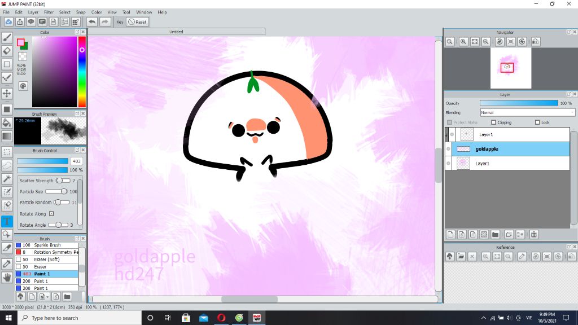Viewport: 578px width, 325px height.
Task: Select the Select Pen tool
Action: (7, 192)
